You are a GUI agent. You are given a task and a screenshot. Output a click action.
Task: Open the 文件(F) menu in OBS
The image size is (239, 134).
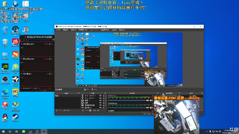(58, 30)
